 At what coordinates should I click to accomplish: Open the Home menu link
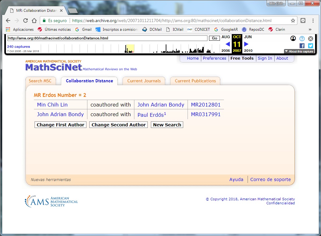(x=193, y=58)
